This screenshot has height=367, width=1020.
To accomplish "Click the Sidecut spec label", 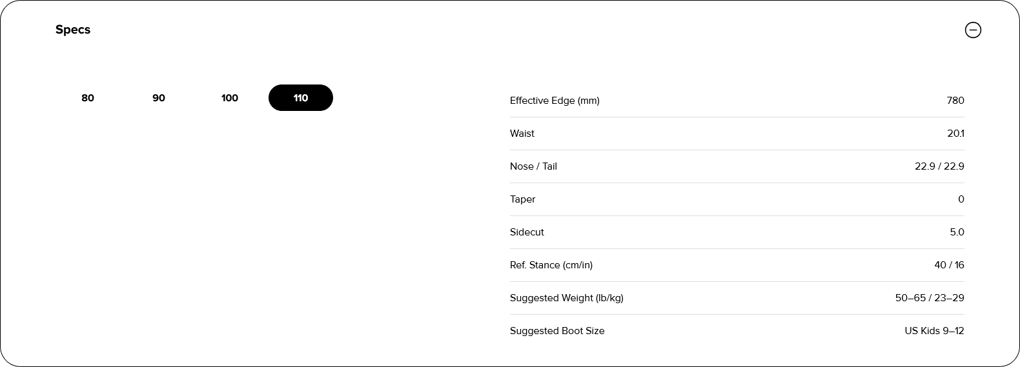I will point(527,232).
